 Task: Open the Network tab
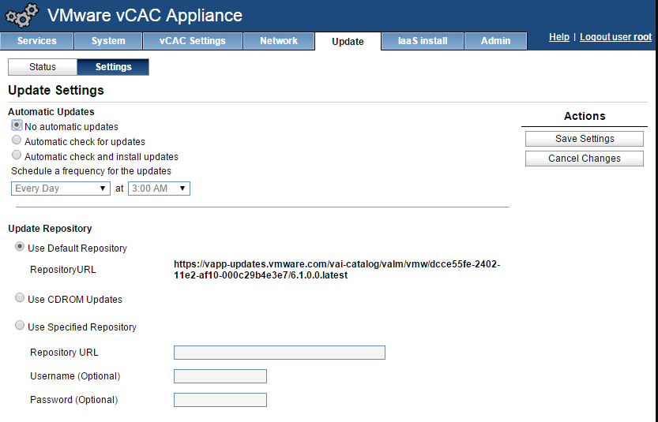[x=279, y=41]
